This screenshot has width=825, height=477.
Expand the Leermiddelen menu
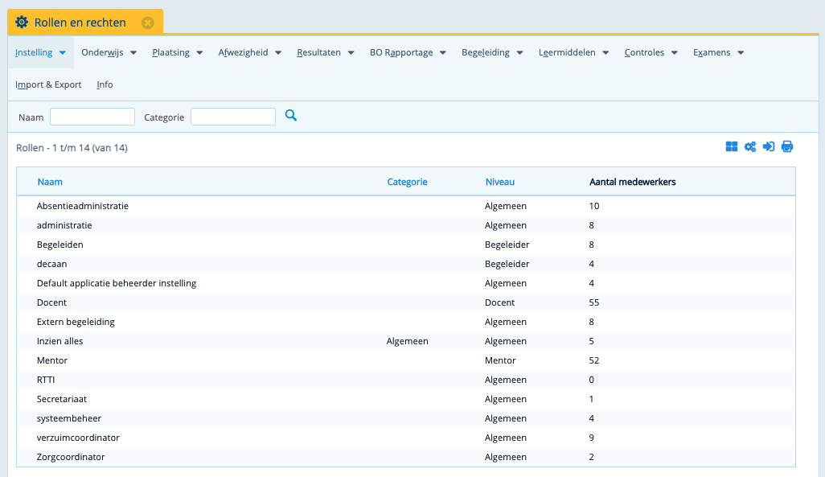pos(573,52)
